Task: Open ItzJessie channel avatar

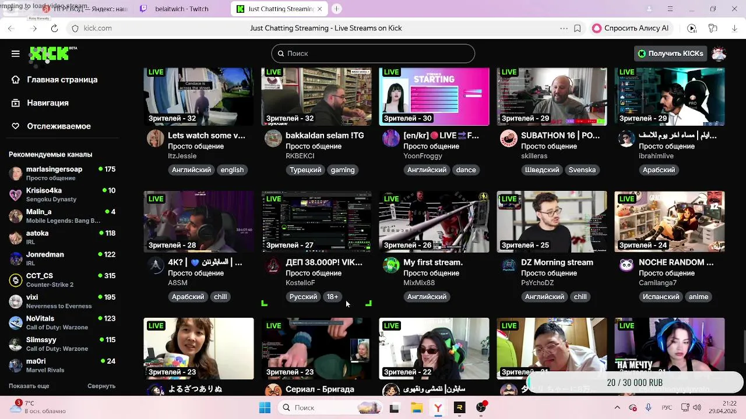Action: point(156,139)
